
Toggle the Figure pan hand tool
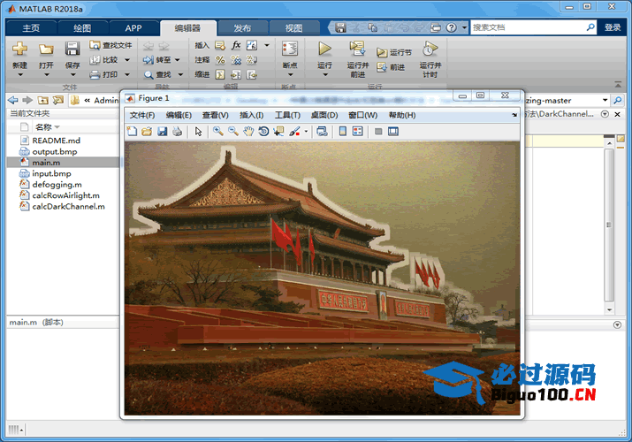coord(248,131)
